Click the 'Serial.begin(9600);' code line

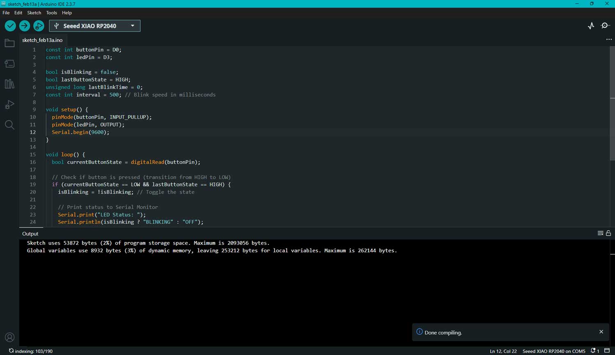(80, 132)
